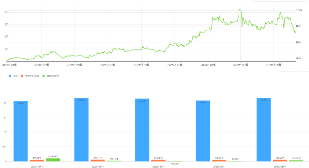Click the 2026년 03월 date axis label
This screenshot has height=168, width=309.
click(240, 65)
